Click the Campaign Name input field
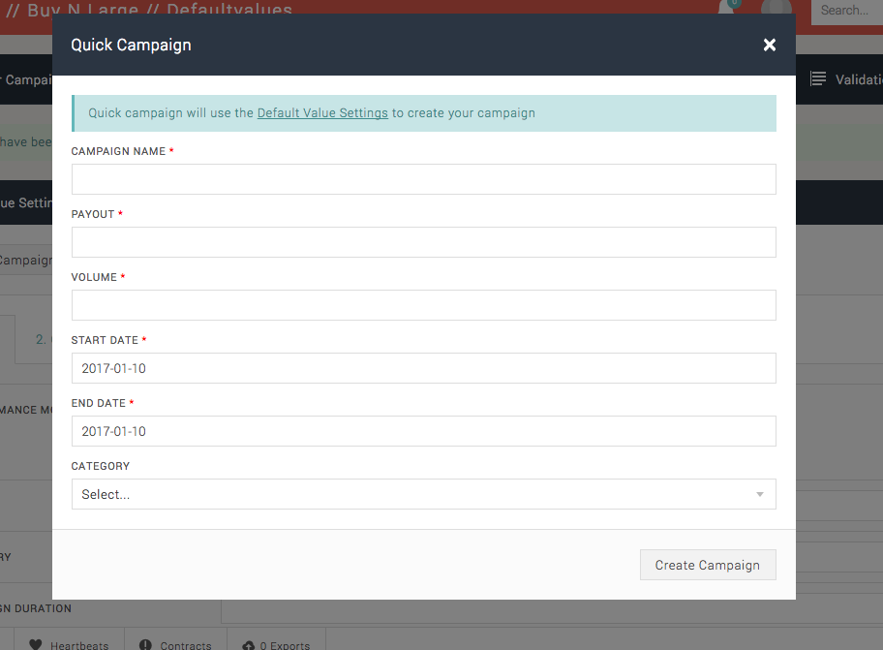The image size is (883, 650). (x=423, y=179)
